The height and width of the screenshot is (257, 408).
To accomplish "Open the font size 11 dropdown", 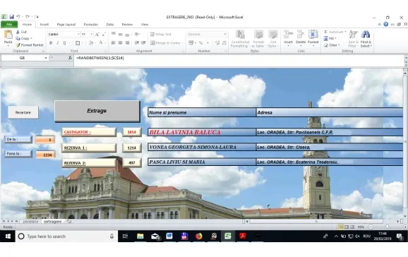I will tap(91, 34).
